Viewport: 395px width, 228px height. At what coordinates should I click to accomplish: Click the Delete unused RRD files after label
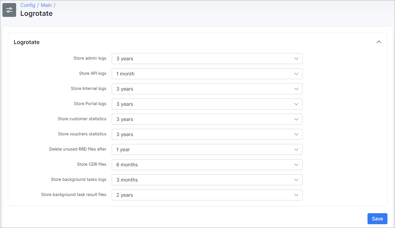click(x=78, y=149)
